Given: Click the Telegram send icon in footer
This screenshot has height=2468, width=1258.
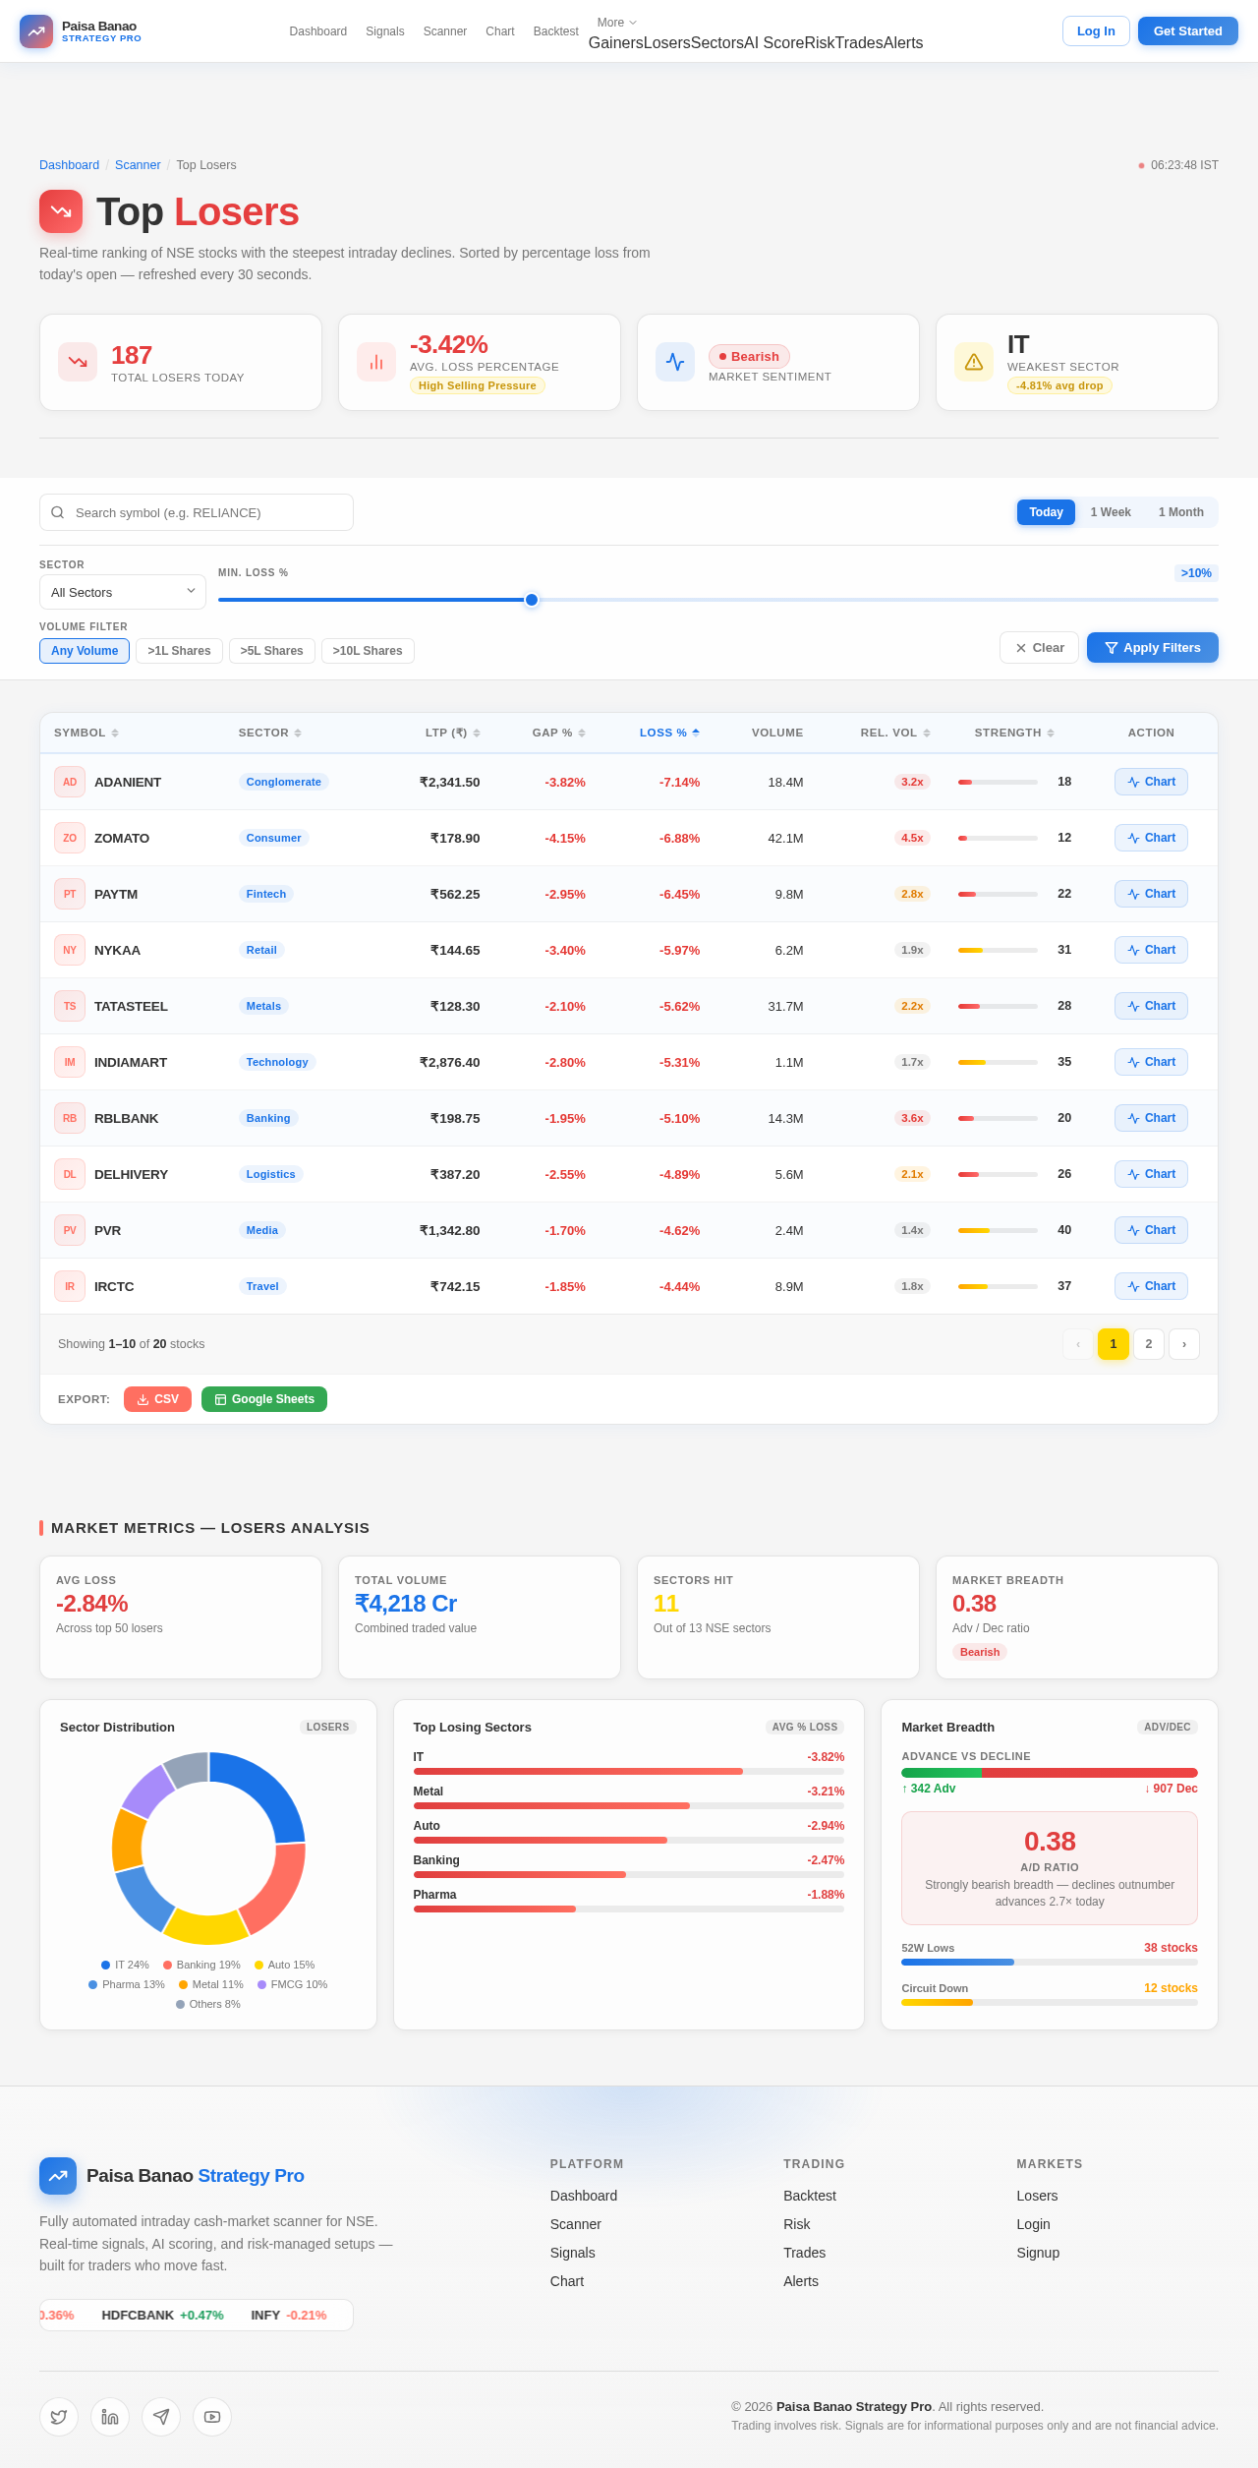Looking at the screenshot, I should pyautogui.click(x=161, y=2417).
